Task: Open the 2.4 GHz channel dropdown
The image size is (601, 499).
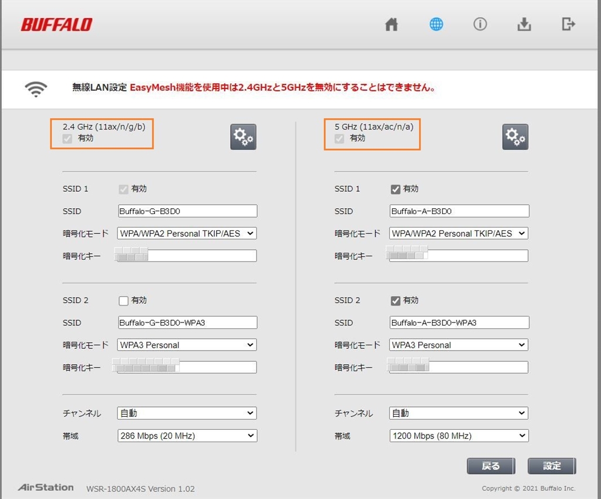Action: 187,413
